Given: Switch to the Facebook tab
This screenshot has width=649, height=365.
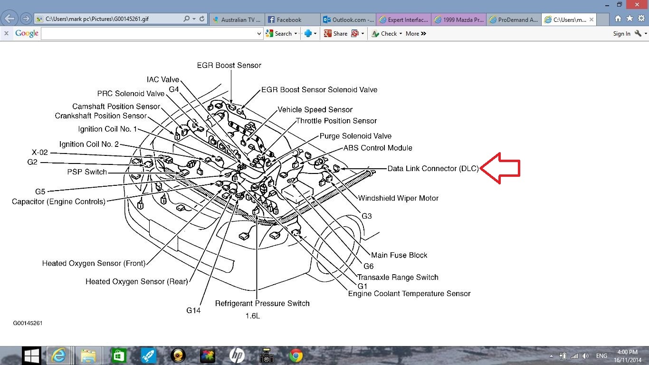Looking at the screenshot, I should tap(289, 19).
